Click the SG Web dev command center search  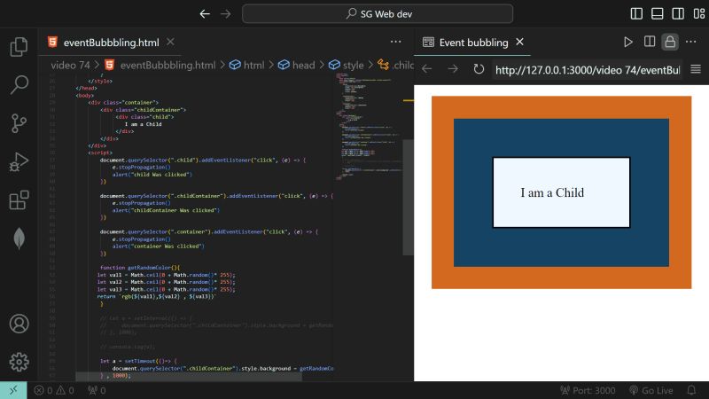[378, 14]
